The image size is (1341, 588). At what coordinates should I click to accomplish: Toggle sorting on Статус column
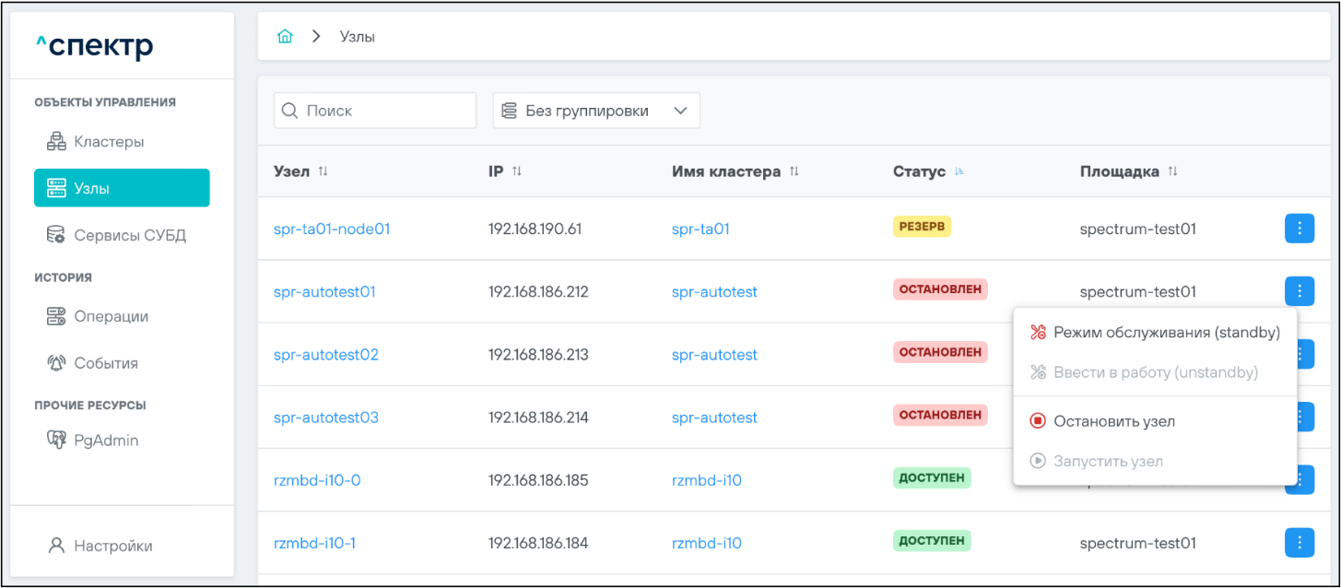pyautogui.click(x=959, y=171)
